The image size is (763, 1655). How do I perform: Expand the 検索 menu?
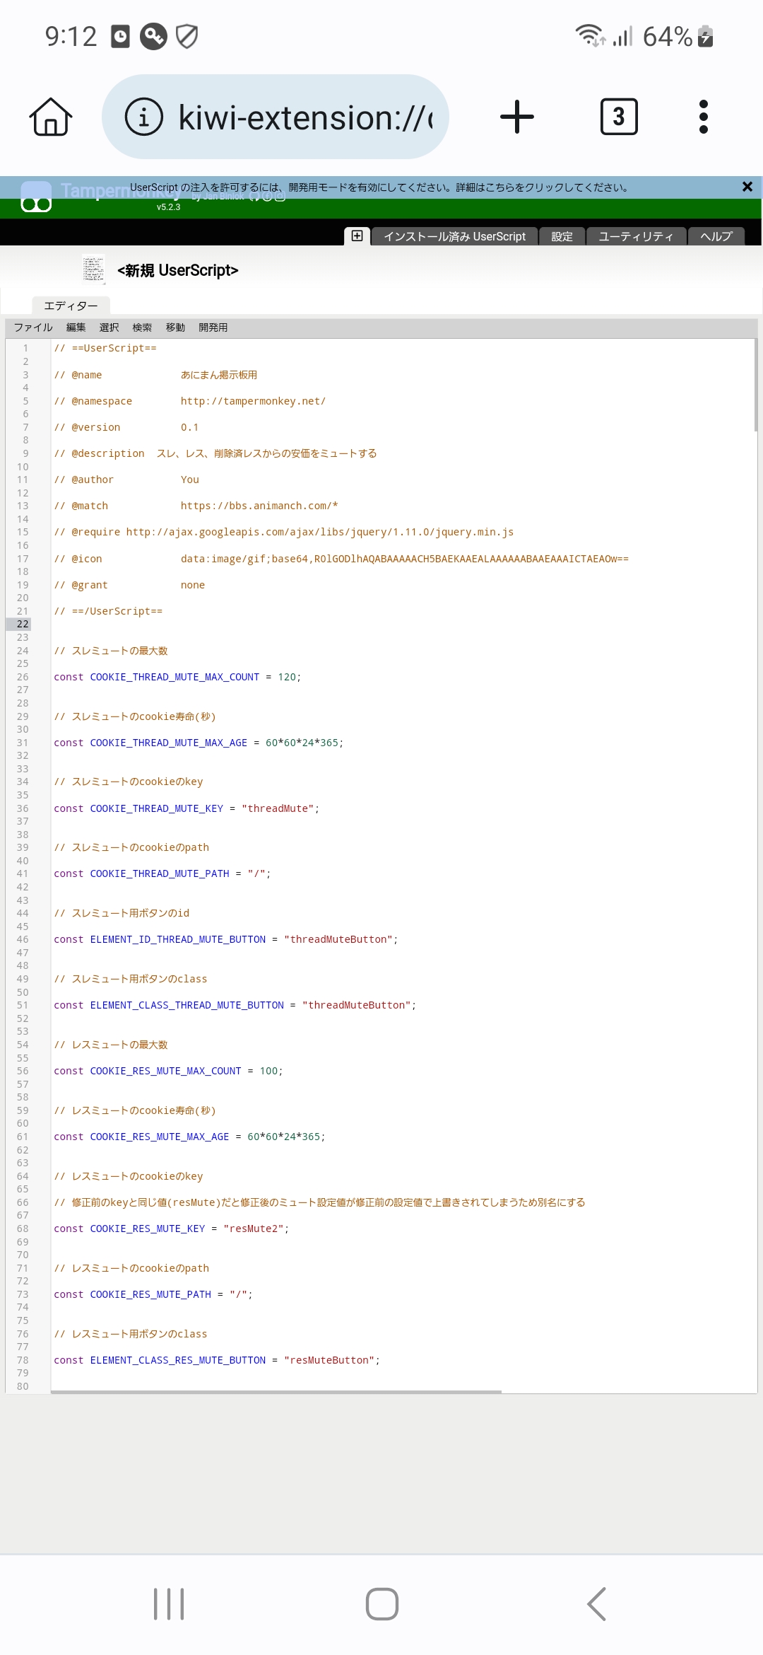pyautogui.click(x=142, y=327)
